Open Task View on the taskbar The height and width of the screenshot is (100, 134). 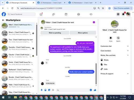[9, 97]
